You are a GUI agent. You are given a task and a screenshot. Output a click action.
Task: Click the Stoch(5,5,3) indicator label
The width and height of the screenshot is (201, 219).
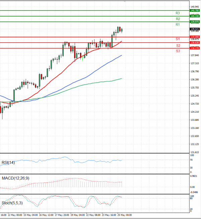(12, 203)
